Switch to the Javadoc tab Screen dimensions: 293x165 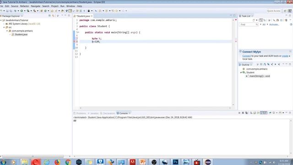93,113
